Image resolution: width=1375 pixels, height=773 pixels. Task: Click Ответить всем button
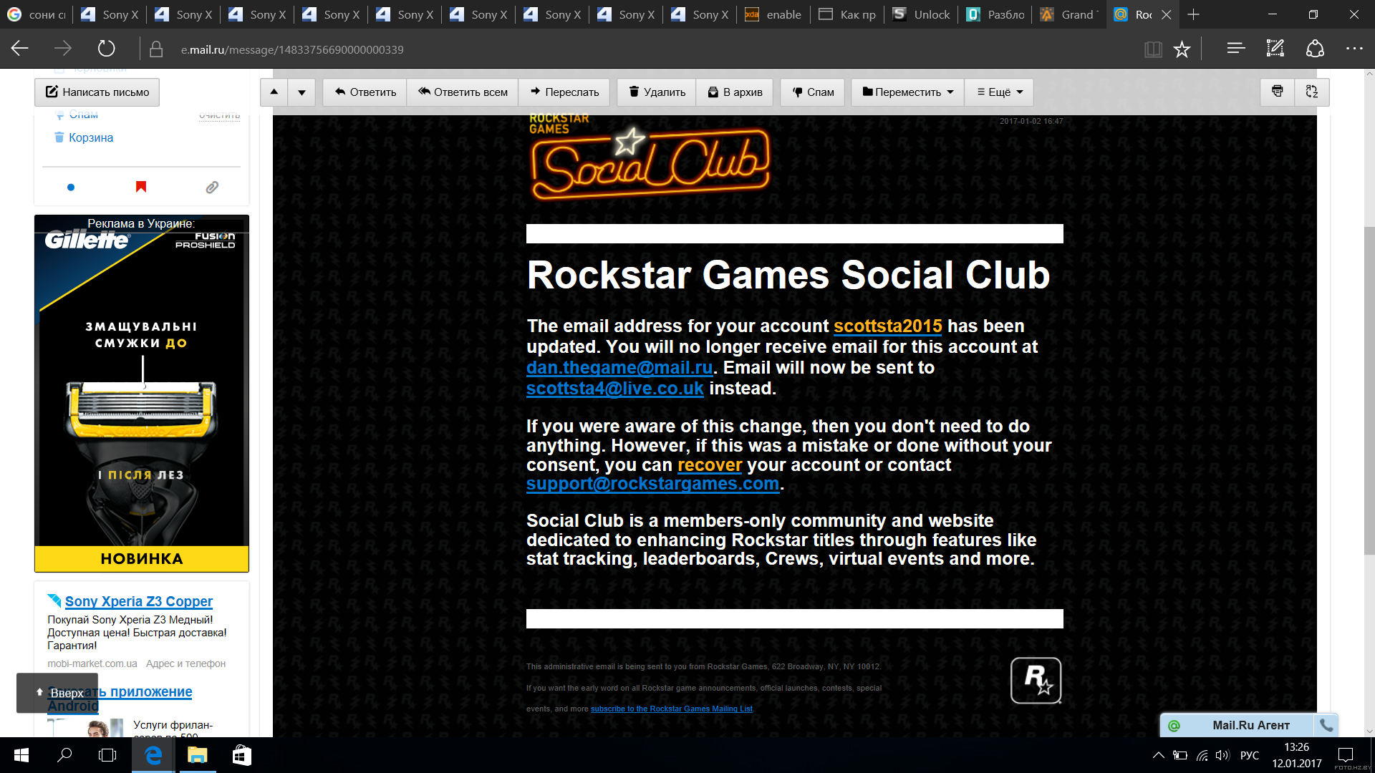point(463,92)
